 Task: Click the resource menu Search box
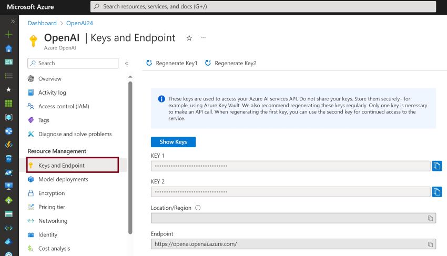[x=73, y=63]
